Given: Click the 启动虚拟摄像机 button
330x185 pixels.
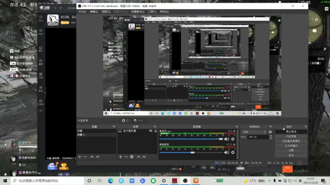Looking at the screenshot, I should tap(291, 141).
